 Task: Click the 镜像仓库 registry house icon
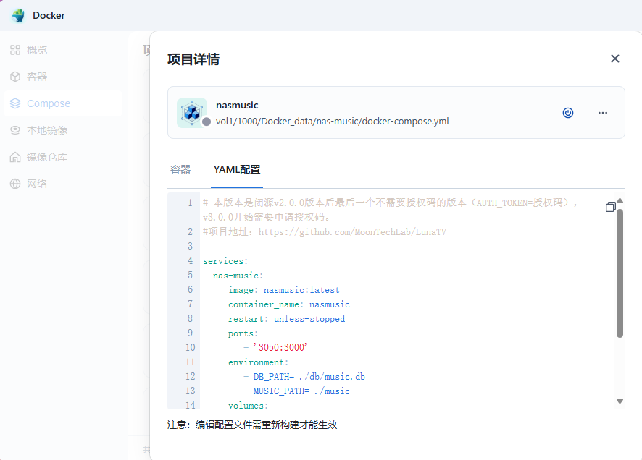click(15, 157)
